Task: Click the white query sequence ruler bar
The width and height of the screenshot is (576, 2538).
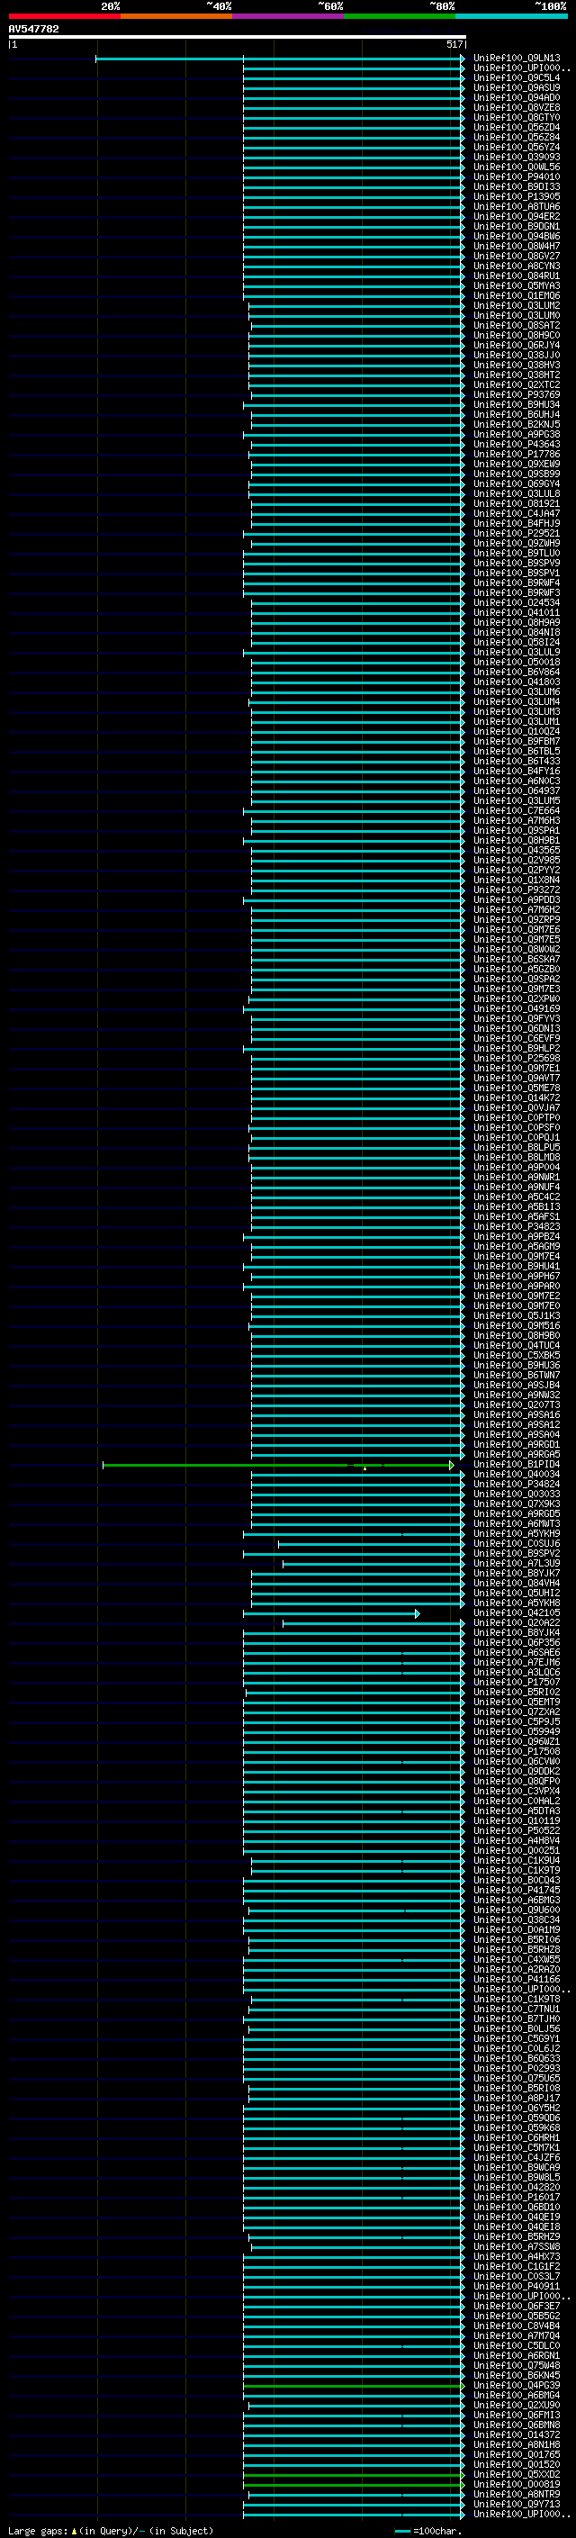Action: click(x=238, y=36)
